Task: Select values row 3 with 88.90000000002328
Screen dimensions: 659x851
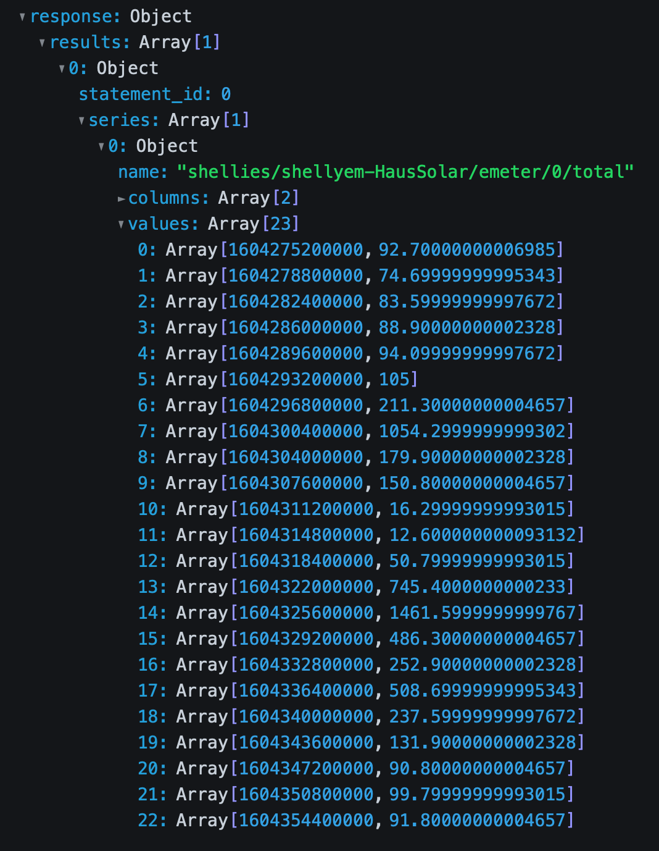Action: coord(350,328)
